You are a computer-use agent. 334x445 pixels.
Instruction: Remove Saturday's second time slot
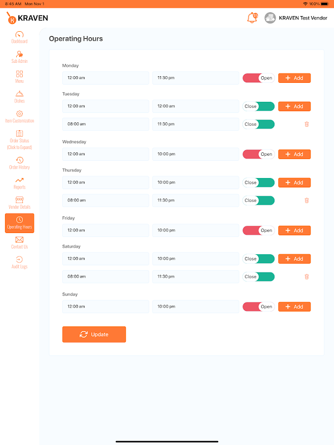click(306, 276)
